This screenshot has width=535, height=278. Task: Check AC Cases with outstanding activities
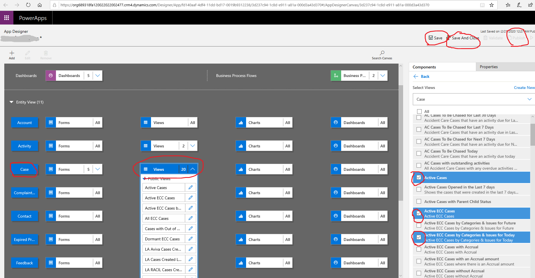(x=419, y=166)
